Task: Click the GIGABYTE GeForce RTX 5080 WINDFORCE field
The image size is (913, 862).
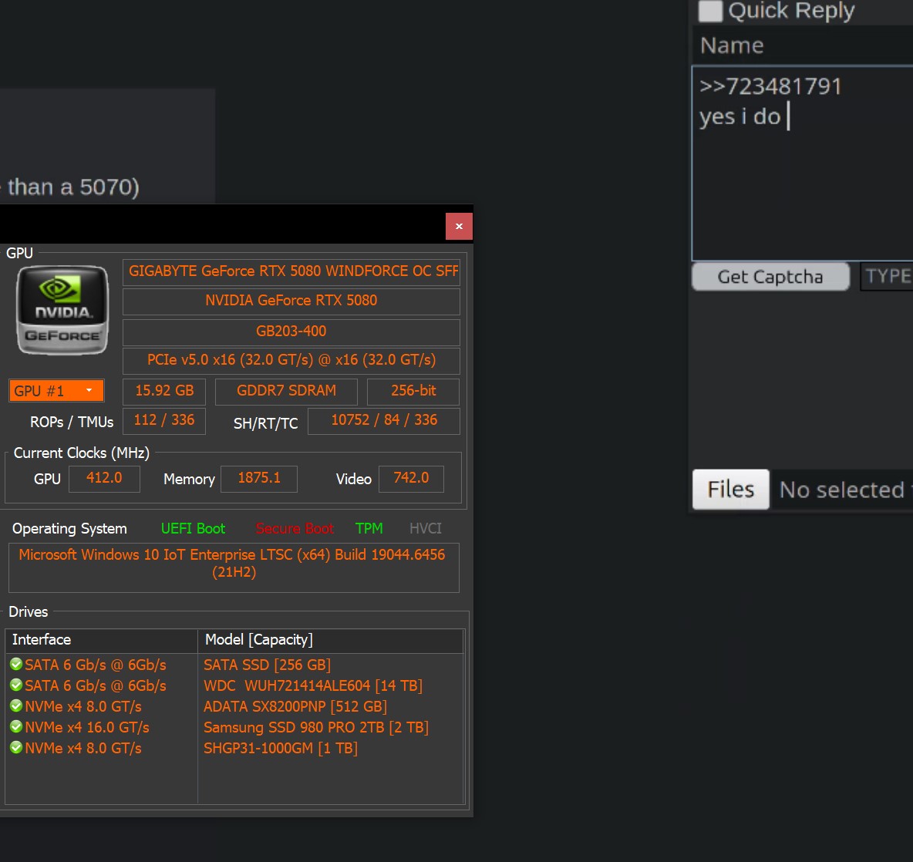Action: (291, 272)
